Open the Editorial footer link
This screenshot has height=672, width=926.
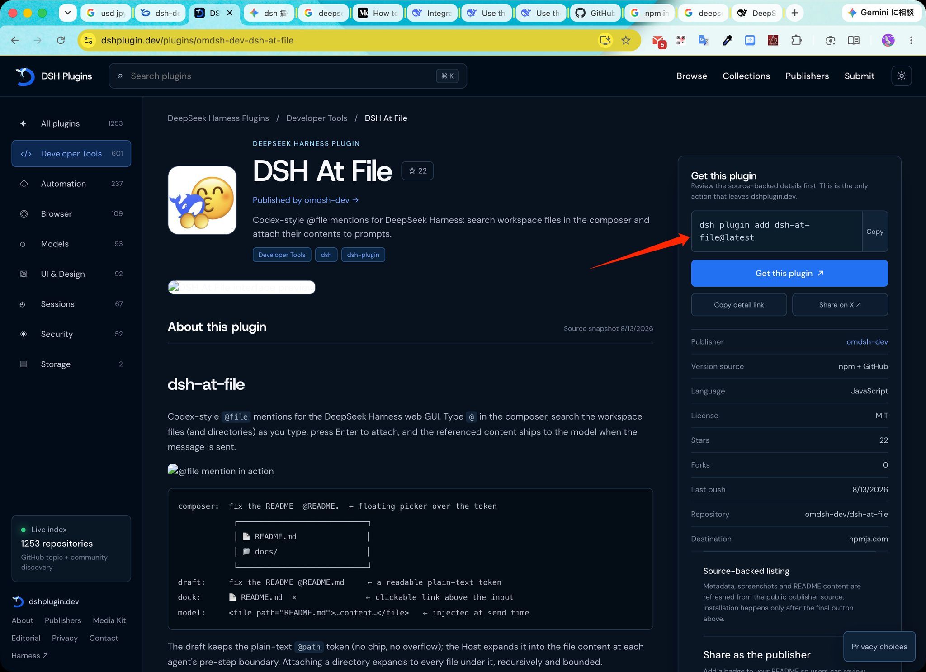click(x=26, y=638)
